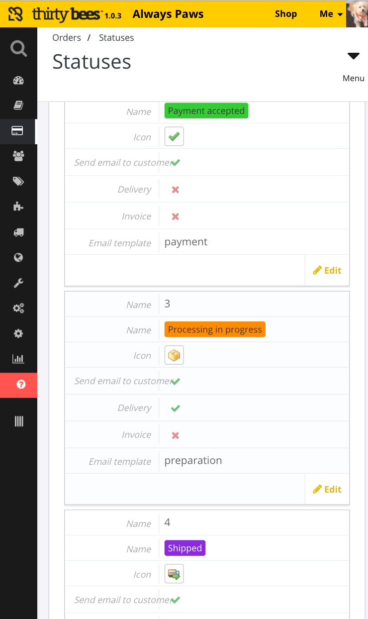368x619 pixels.
Task: Expand the Menu arrow under Statuses header
Action: point(353,56)
